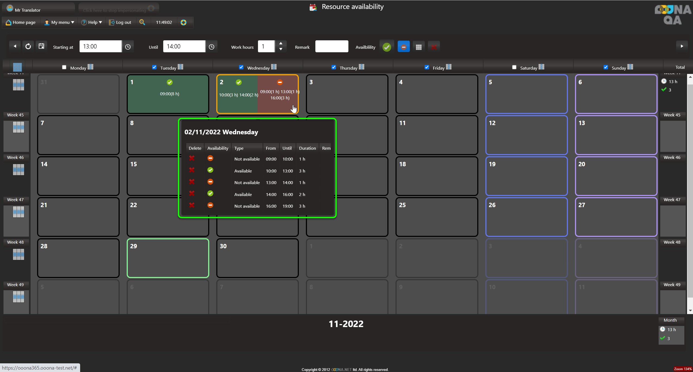
Task: Click the green Available checkmark button
Action: 387,47
